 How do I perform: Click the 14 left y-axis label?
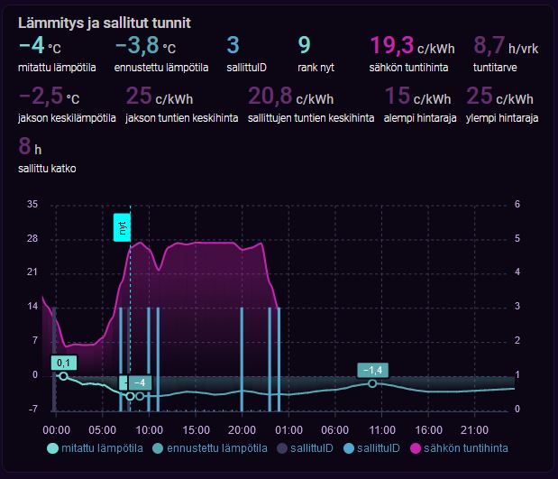pyautogui.click(x=32, y=307)
